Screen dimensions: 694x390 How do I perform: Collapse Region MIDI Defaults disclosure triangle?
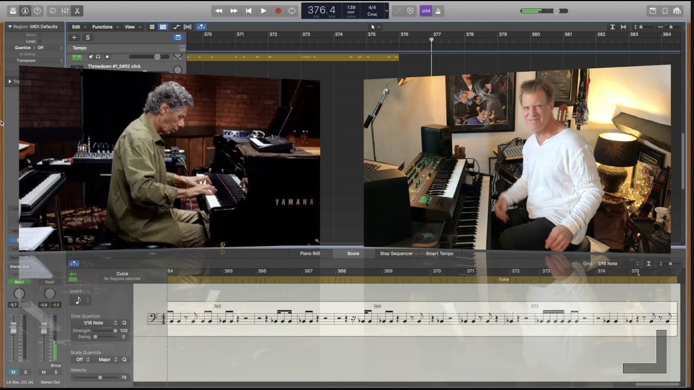coord(9,26)
